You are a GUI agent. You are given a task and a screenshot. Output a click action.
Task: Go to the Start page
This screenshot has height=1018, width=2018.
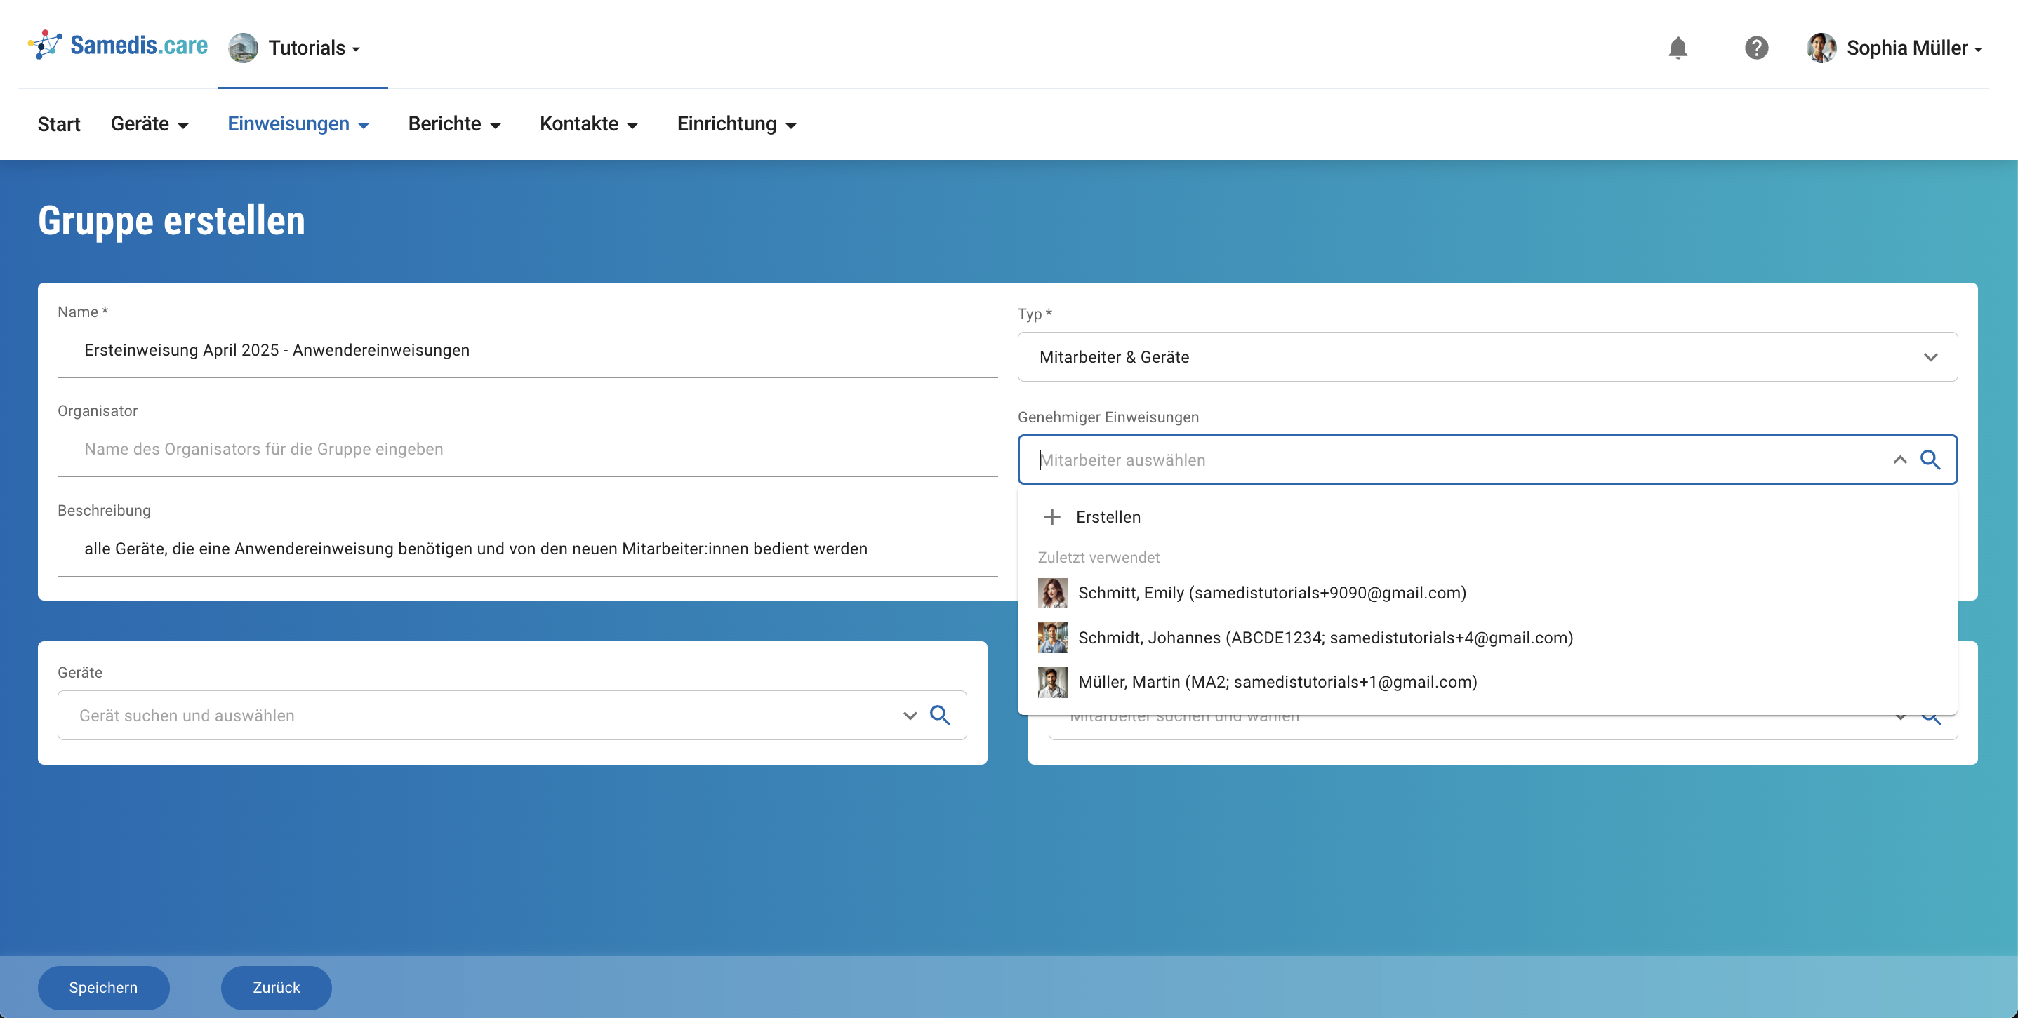click(x=59, y=124)
